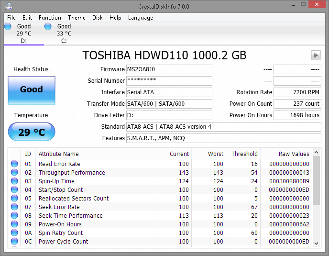Select the C: drive status orb
The height and width of the screenshot is (256, 329).
click(48, 27)
